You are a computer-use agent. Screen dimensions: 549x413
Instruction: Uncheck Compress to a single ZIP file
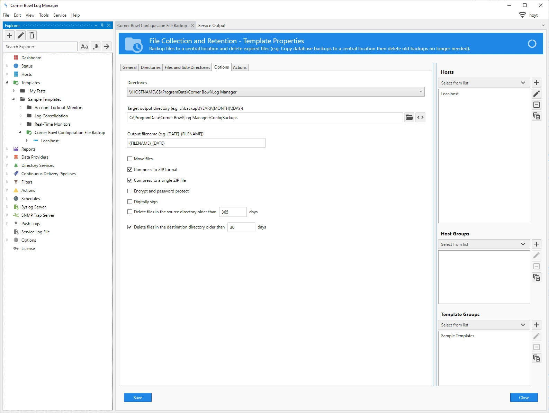[130, 180]
